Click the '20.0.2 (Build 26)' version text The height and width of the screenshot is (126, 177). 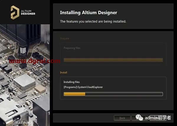pos(24,122)
